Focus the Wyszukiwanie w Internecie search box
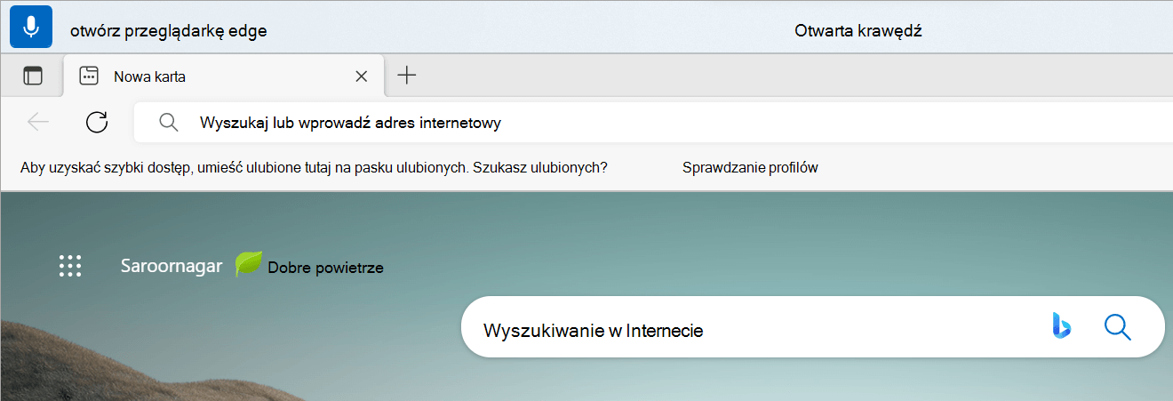This screenshot has height=401, width=1173. tap(812, 327)
